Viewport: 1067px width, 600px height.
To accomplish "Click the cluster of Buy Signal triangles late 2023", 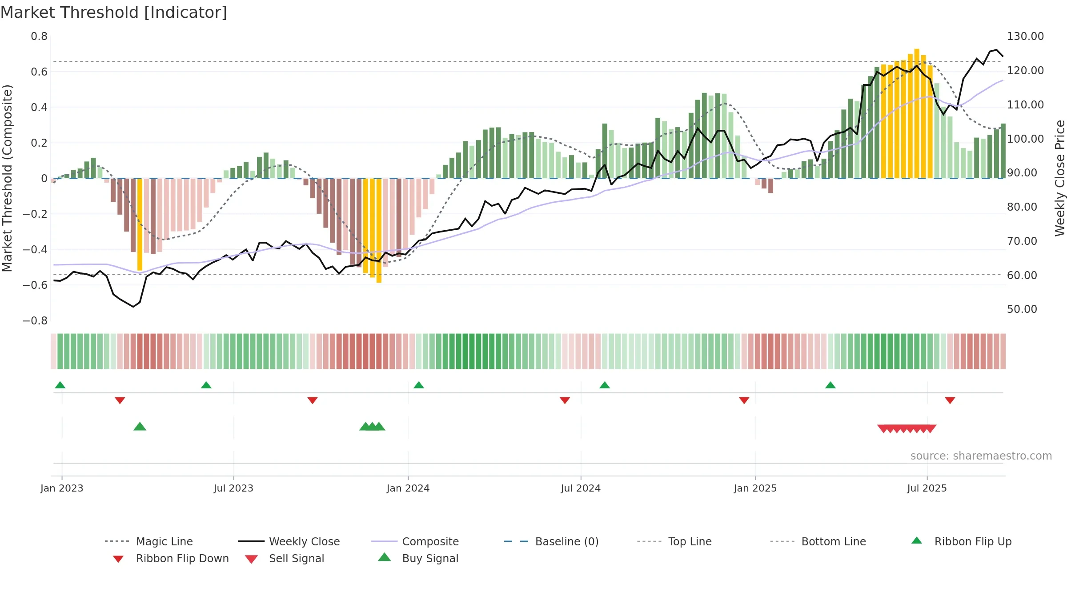I will [372, 426].
